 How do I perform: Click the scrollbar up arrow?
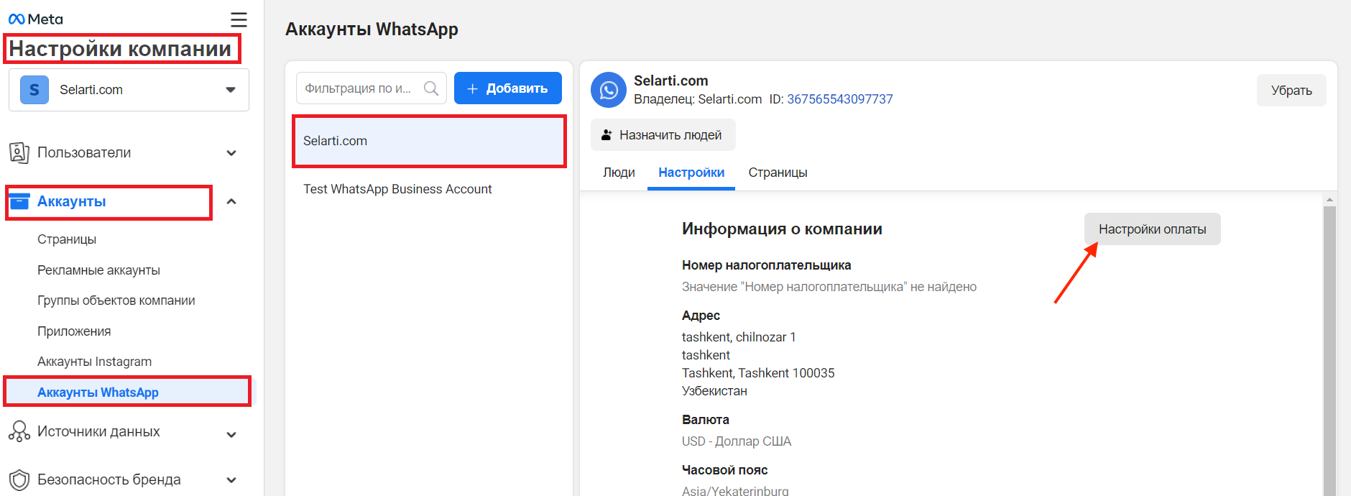(x=1330, y=199)
